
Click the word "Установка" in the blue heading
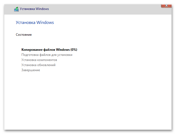(x=26, y=23)
